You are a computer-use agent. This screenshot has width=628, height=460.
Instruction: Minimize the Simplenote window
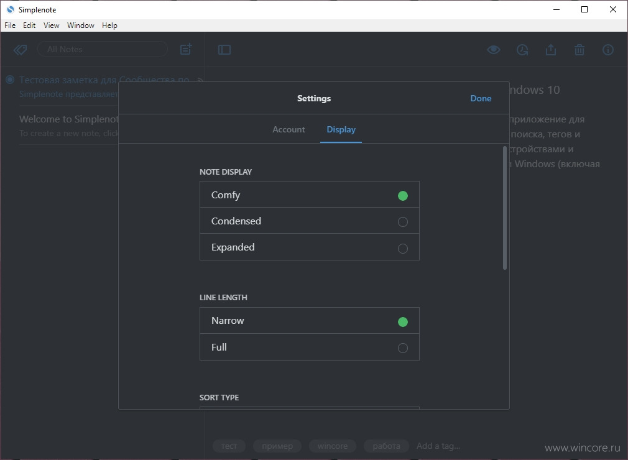556,9
